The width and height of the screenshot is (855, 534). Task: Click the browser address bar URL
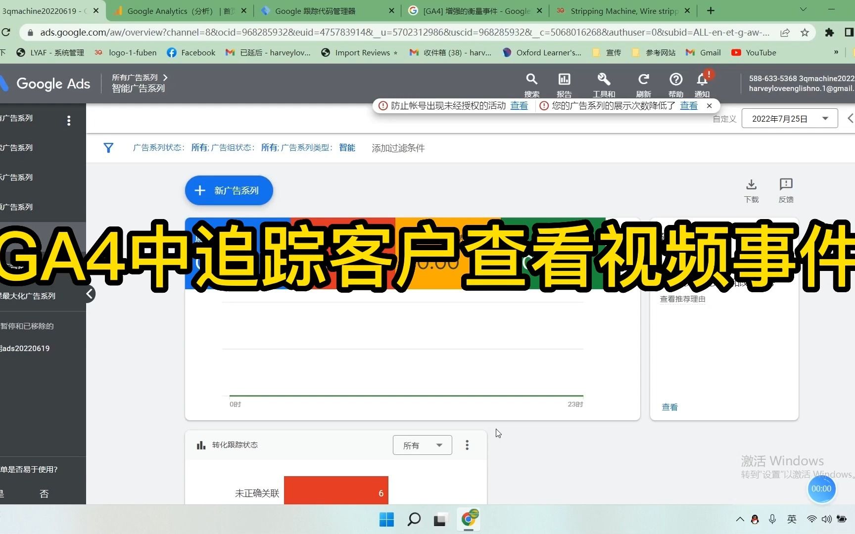pyautogui.click(x=404, y=33)
